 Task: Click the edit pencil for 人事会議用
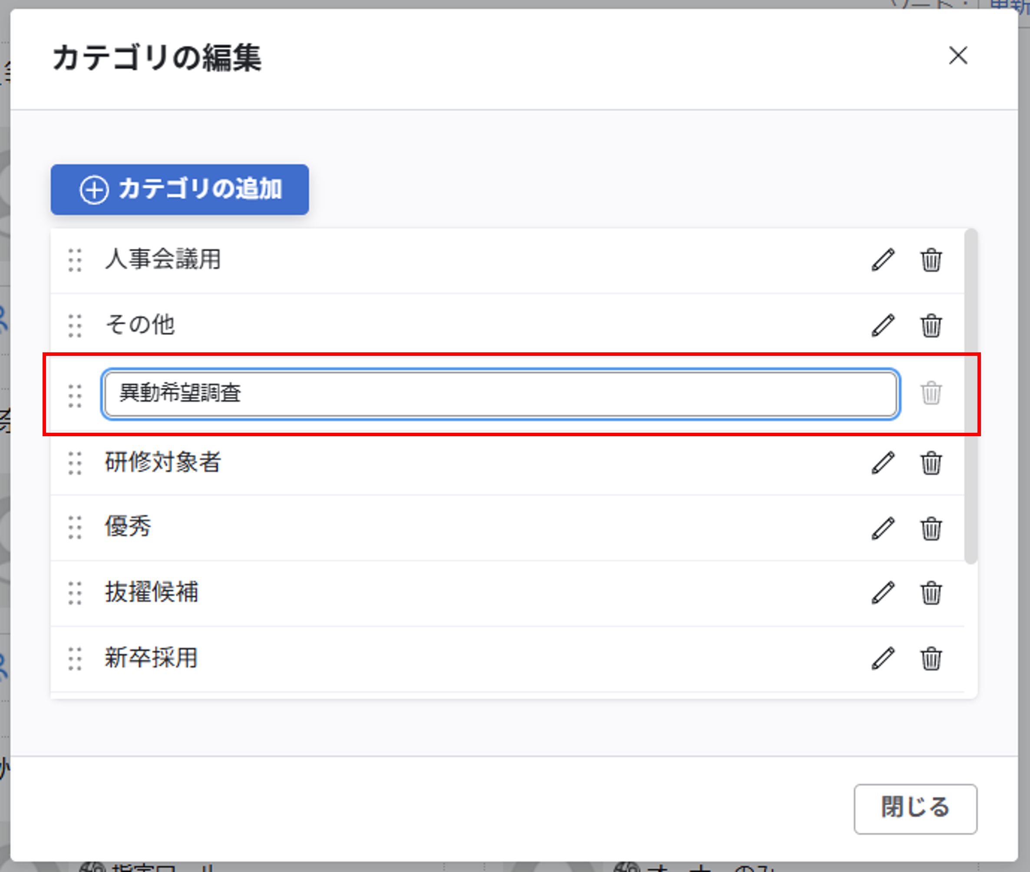883,259
